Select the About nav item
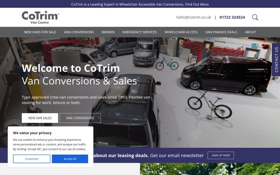Viewport: 280px width, 175px height. [x=250, y=32]
